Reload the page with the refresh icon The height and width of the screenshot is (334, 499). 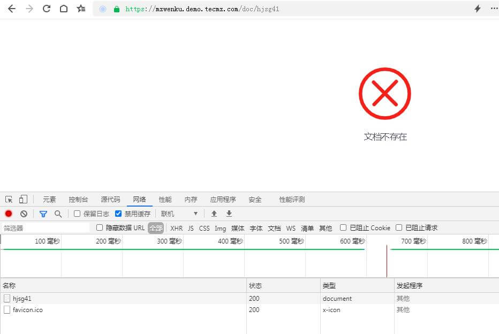(x=47, y=9)
